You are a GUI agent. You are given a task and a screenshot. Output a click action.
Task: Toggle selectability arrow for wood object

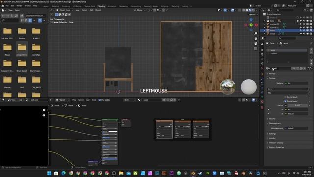pos(301,34)
